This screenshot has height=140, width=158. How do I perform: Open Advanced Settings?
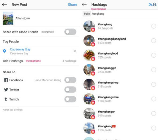click(13, 110)
